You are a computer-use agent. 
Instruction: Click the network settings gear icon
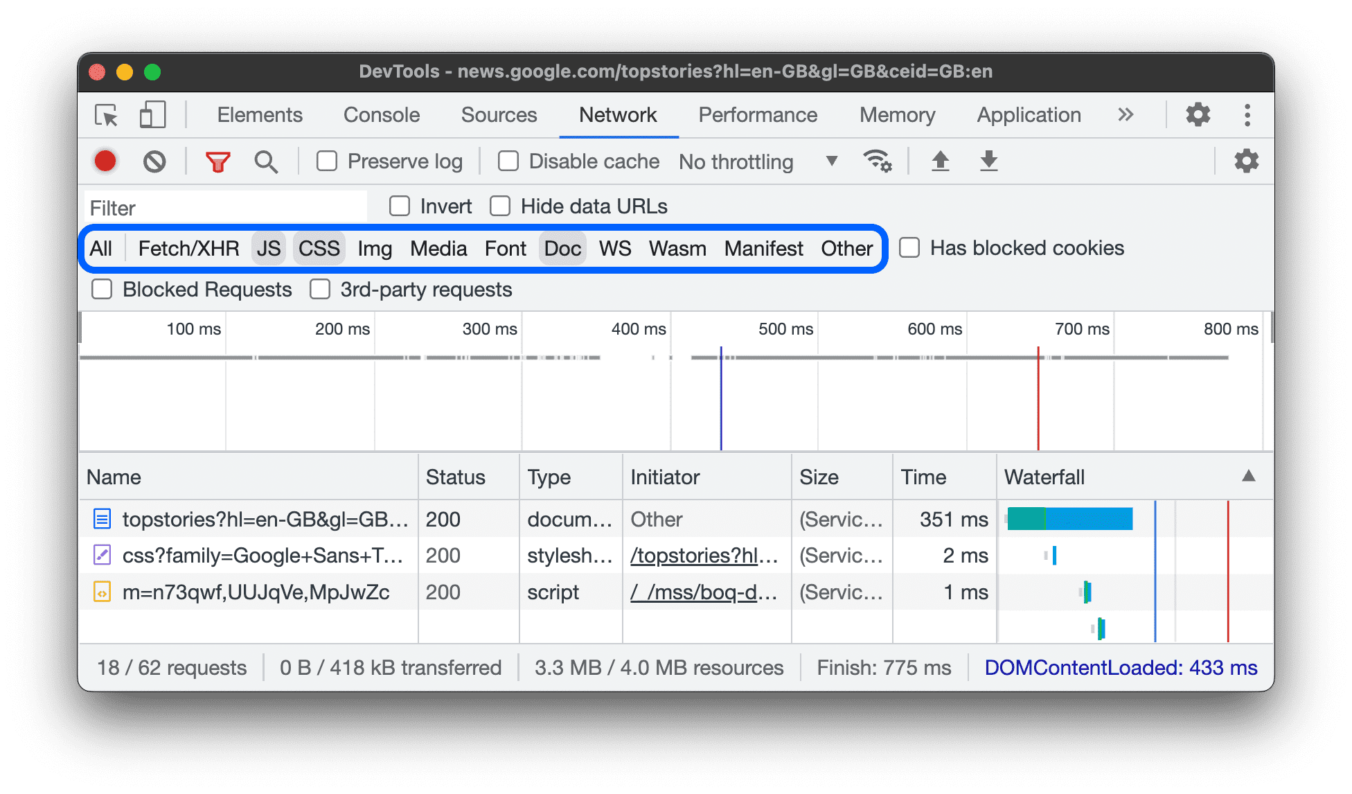coord(1247,161)
